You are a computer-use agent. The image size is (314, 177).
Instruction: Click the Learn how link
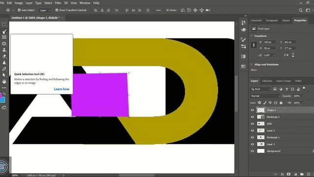(61, 89)
